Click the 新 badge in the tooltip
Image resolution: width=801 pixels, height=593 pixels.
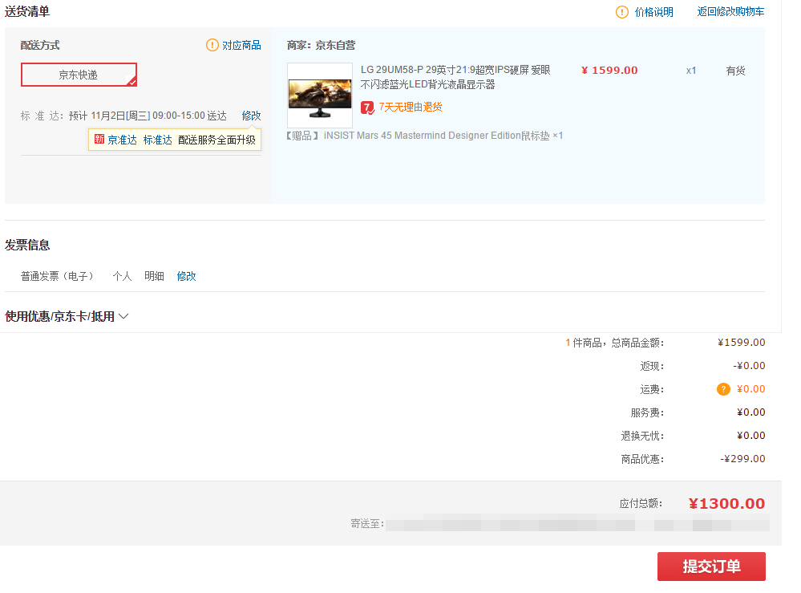(99, 139)
